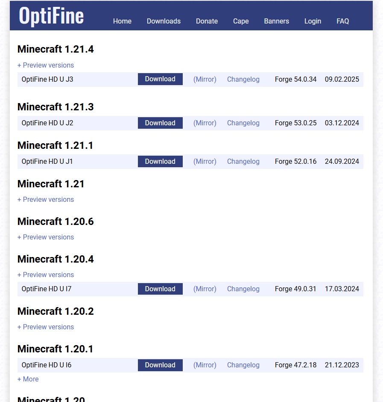Image resolution: width=383 pixels, height=402 pixels.
Task: Click the OptiFine HD U I7 version name
Action: click(47, 289)
